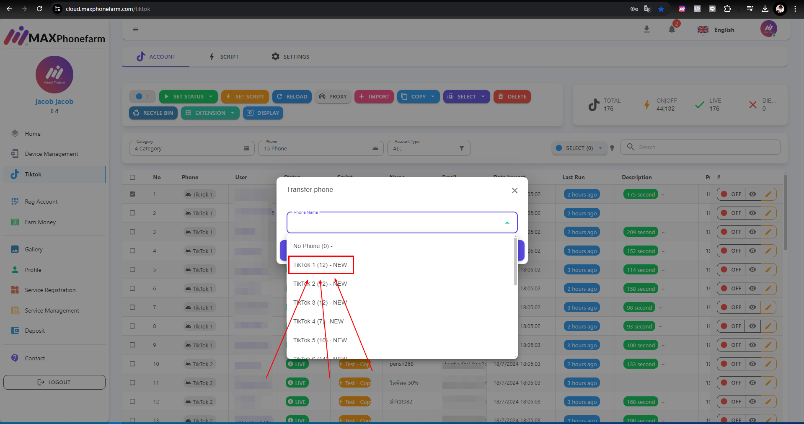Toggle the OFF switch for row 2
Viewport: 804px width, 424px height.
tap(731, 213)
